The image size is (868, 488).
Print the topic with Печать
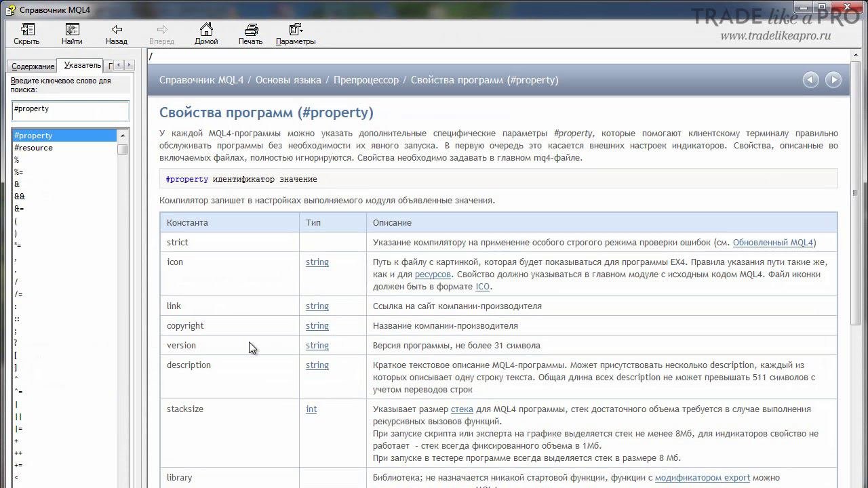250,35
